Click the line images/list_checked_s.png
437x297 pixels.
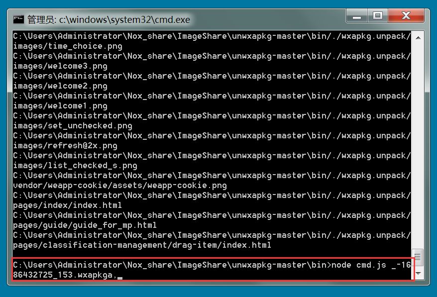[x=75, y=166]
